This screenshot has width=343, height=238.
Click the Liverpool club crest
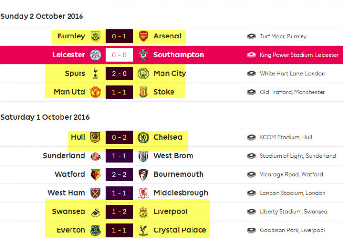(x=143, y=212)
